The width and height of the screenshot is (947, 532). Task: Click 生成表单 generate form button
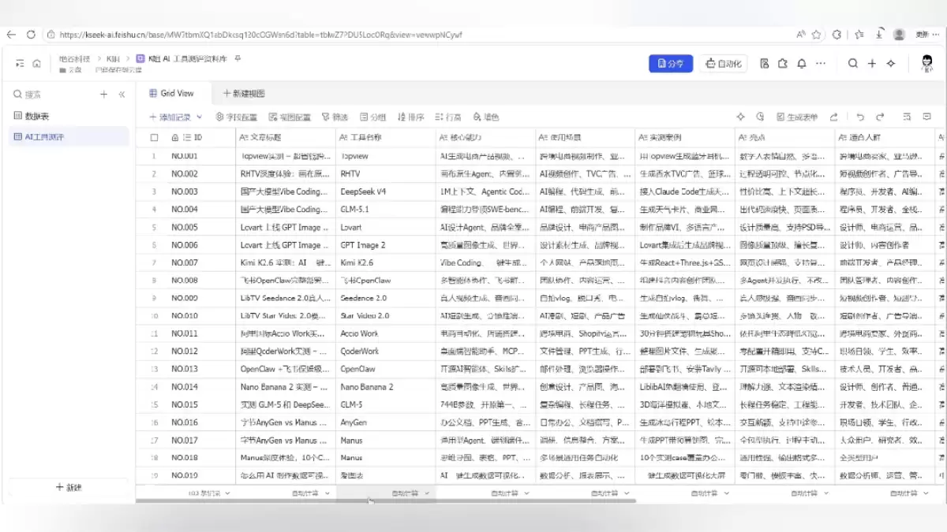click(x=797, y=117)
